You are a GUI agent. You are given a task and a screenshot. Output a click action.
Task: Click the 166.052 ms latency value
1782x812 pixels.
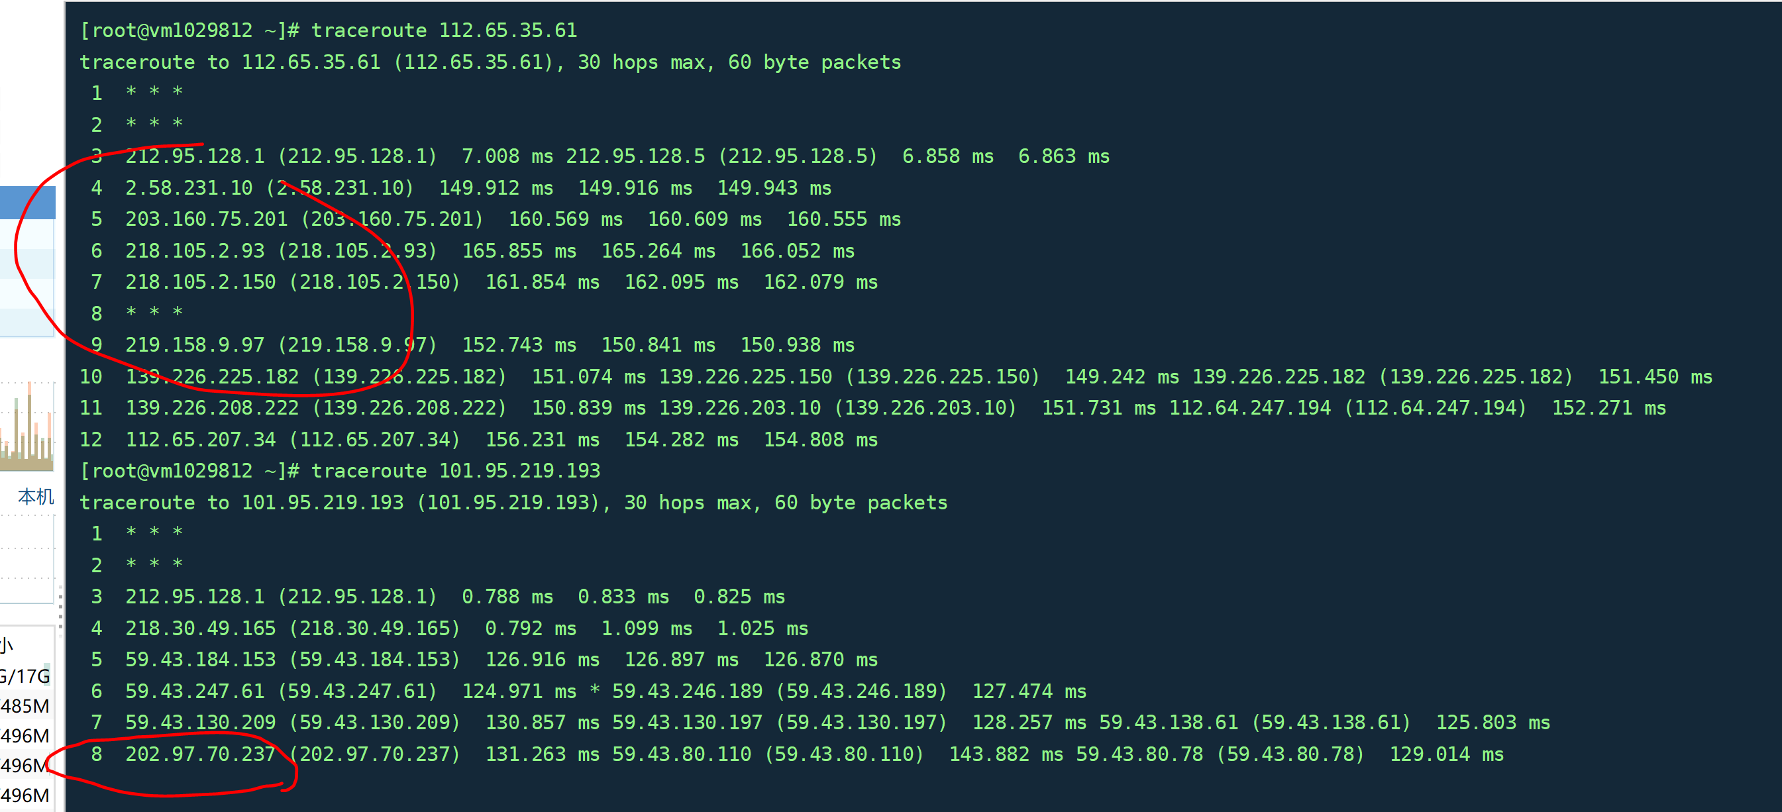(797, 251)
